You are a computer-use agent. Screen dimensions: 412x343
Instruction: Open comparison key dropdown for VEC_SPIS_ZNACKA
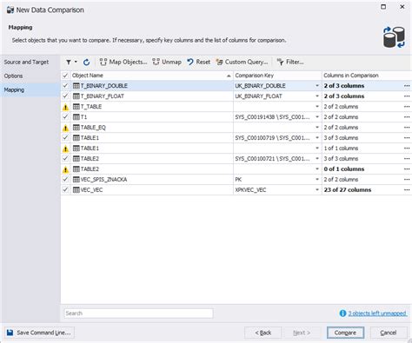pos(317,180)
